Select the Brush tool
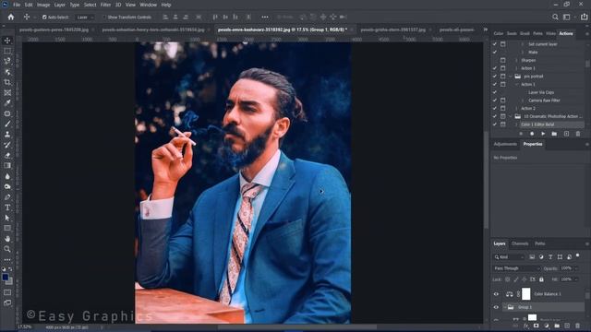591x332 pixels. (x=7, y=124)
